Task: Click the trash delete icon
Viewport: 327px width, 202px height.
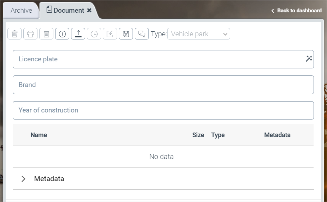Action: tap(14, 34)
